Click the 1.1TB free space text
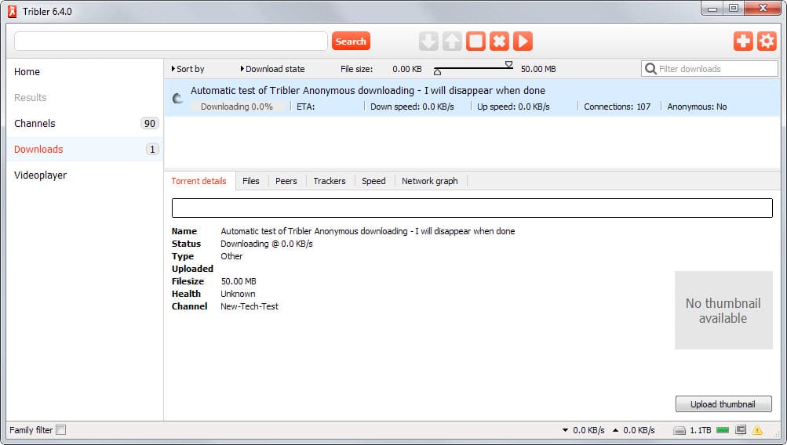The image size is (787, 445). pos(700,430)
